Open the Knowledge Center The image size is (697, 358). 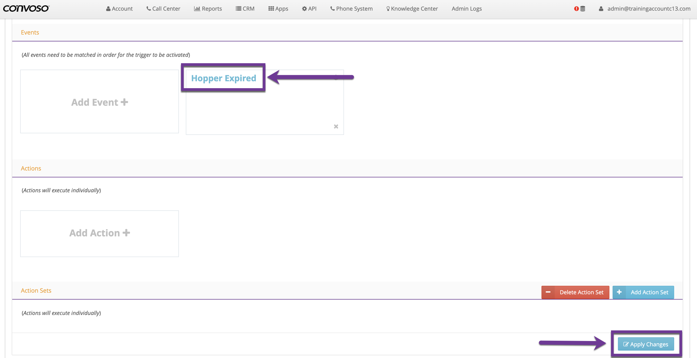(x=412, y=9)
